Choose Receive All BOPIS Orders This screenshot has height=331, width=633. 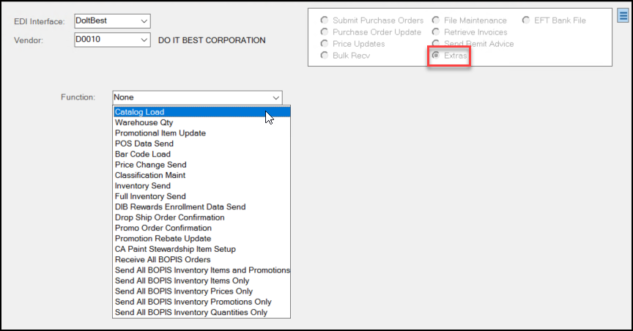162,259
